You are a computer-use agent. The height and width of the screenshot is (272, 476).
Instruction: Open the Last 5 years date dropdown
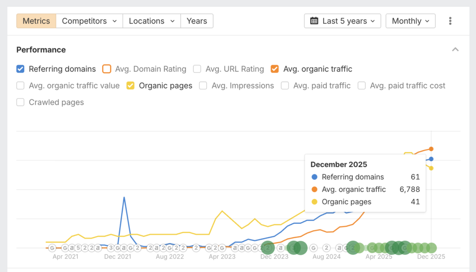(x=343, y=21)
